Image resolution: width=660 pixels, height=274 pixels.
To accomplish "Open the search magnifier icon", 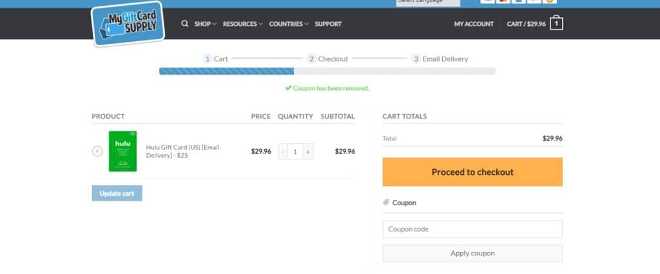I will [x=185, y=24].
